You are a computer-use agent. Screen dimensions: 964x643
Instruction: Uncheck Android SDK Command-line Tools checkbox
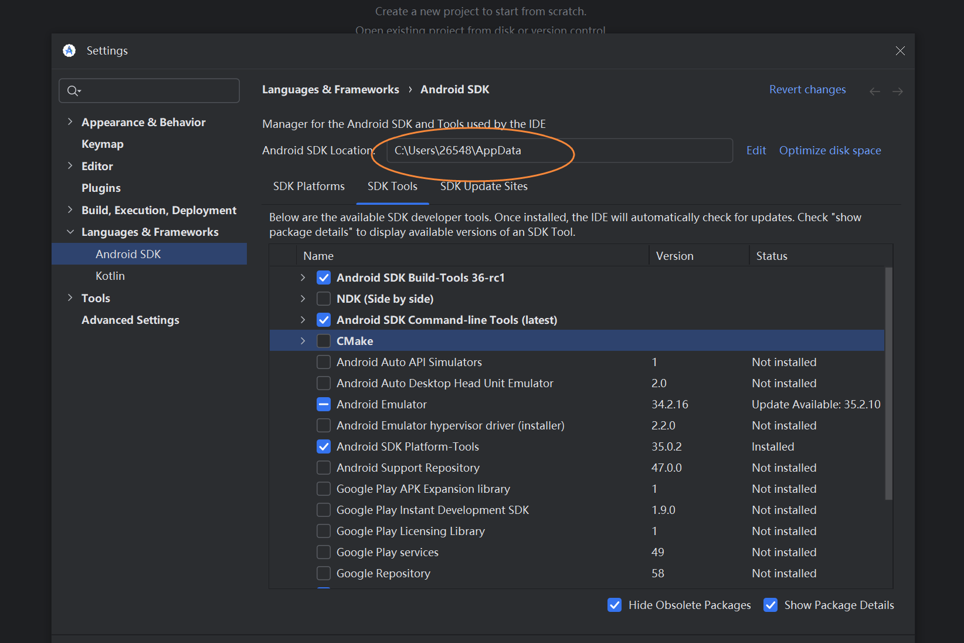pos(324,320)
